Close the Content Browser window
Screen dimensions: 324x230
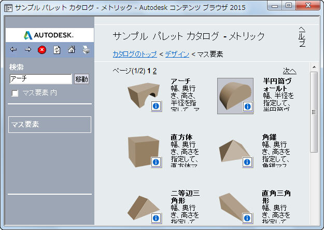click(308, 5)
